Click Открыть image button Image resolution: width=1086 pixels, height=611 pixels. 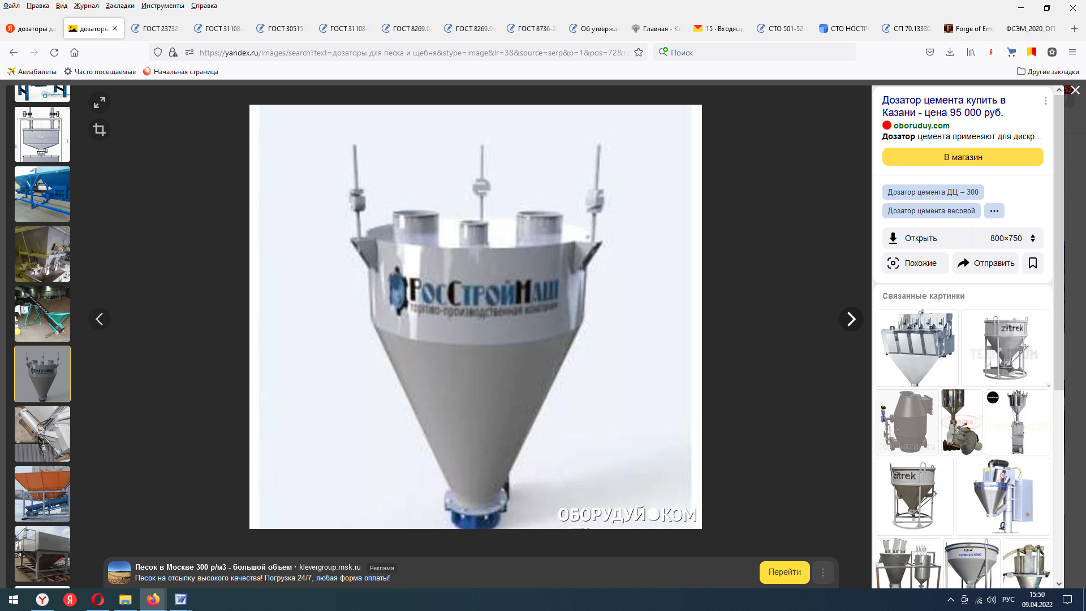(926, 238)
